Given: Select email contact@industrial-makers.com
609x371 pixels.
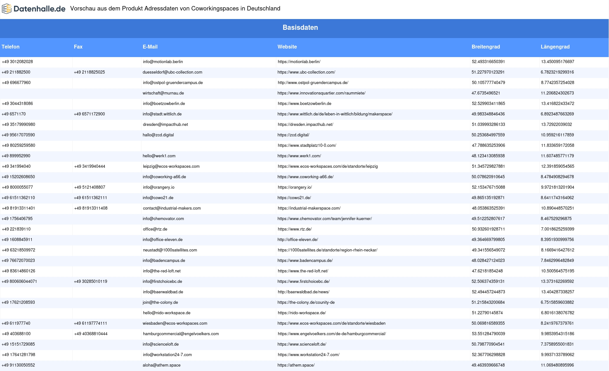Looking at the screenshot, I should click(x=172, y=208).
